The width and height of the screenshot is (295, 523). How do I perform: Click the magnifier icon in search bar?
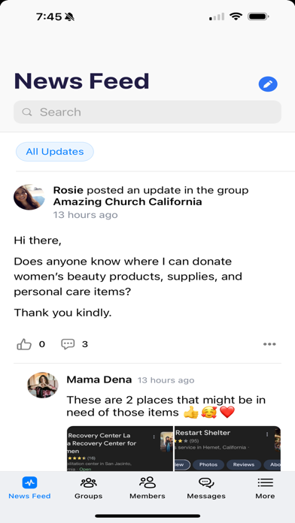click(27, 112)
